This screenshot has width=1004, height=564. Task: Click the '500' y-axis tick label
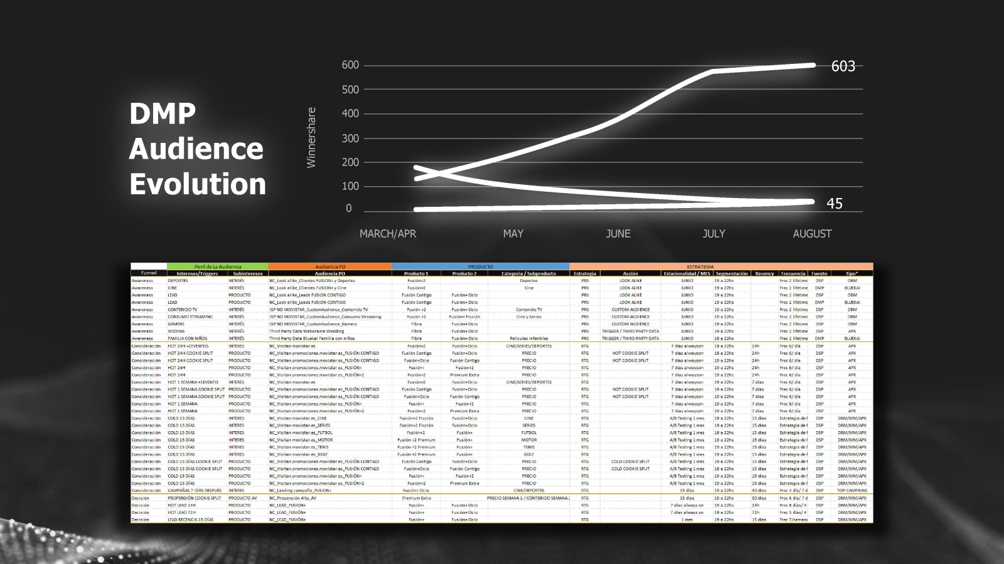pos(350,90)
